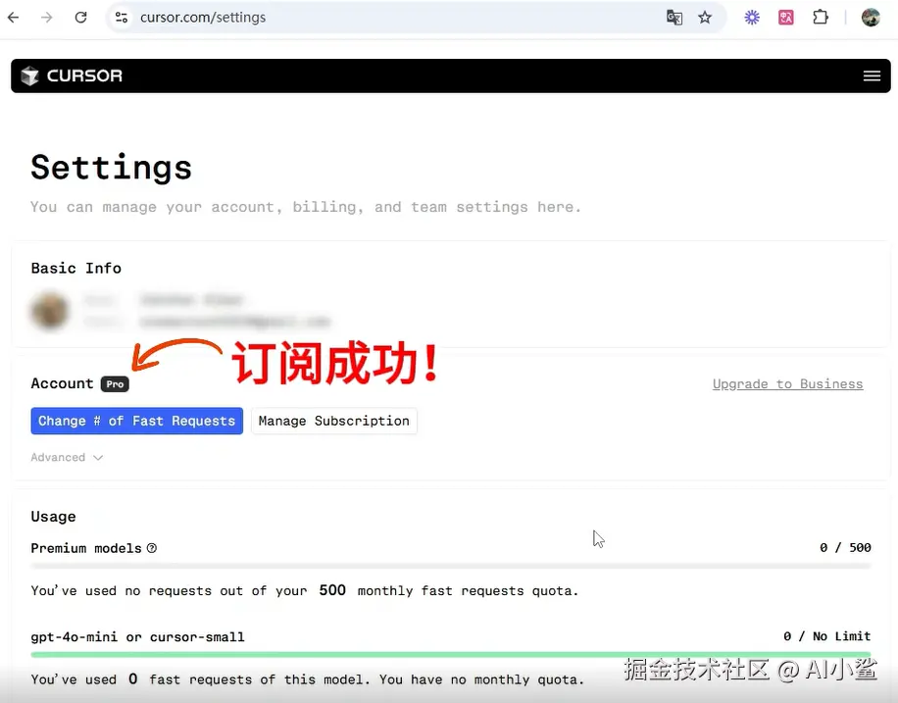Viewport: 898px width, 703px height.
Task: Click the blurred user avatar in Basic Info
Action: pyautogui.click(x=49, y=311)
